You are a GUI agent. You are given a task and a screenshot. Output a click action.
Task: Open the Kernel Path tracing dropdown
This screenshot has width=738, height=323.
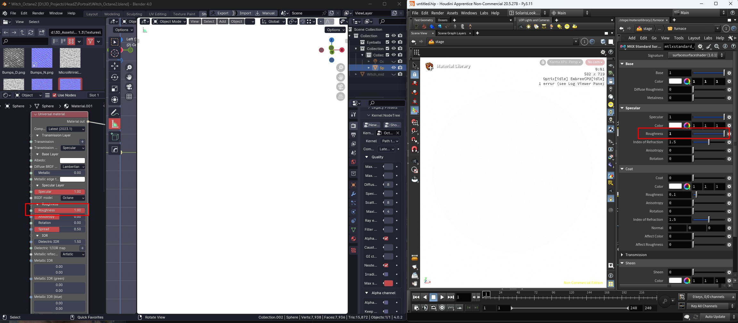390,141
